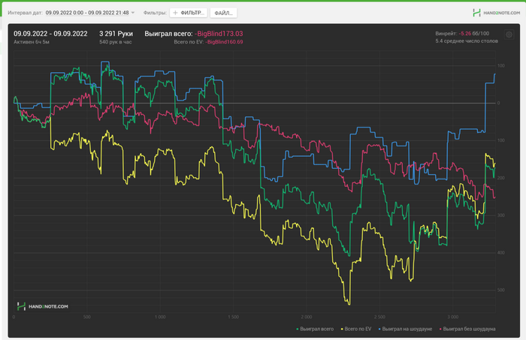Toggle the Выиграл без шоудауна legend series
The image size is (526, 340).
pyautogui.click(x=467, y=329)
